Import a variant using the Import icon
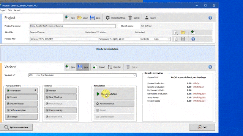This screenshot has width=243, height=136. [95, 67]
